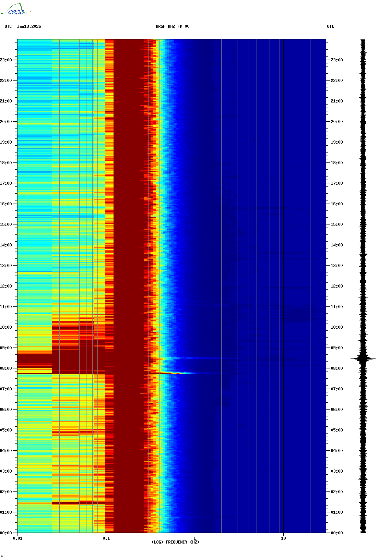
Task: Click the 18:00 label on the right time axis
Action: (x=337, y=163)
